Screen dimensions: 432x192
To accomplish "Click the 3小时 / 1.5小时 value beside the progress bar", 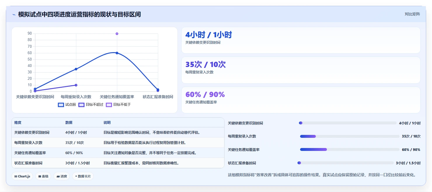I will point(408,163).
